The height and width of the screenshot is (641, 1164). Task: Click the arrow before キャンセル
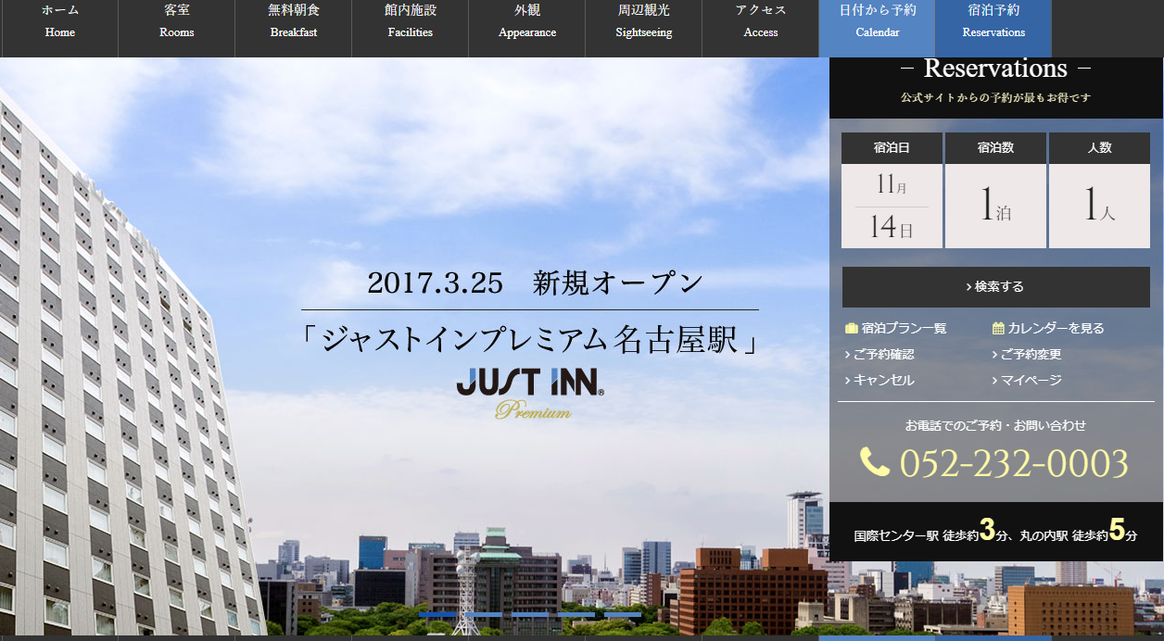pyautogui.click(x=847, y=381)
